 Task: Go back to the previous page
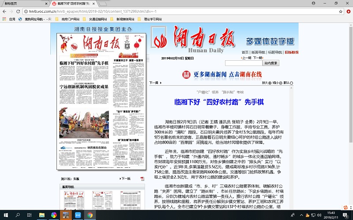pos(4,11)
